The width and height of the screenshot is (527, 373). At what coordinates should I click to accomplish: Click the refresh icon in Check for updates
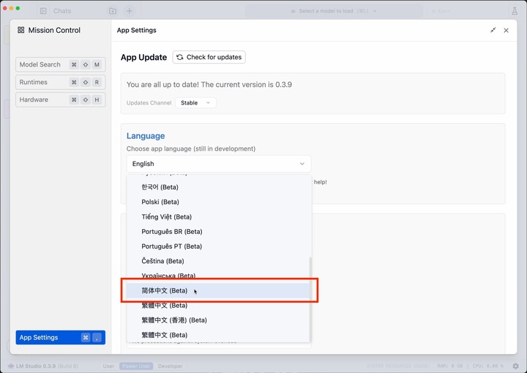(x=180, y=57)
